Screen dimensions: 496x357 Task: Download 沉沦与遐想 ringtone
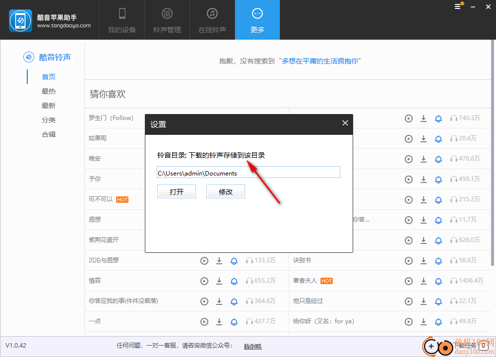(219, 260)
